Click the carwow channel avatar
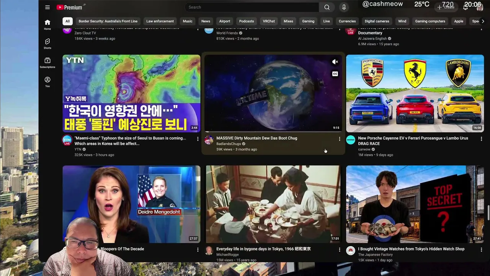Screen dimensions: 490x276 click(351, 140)
